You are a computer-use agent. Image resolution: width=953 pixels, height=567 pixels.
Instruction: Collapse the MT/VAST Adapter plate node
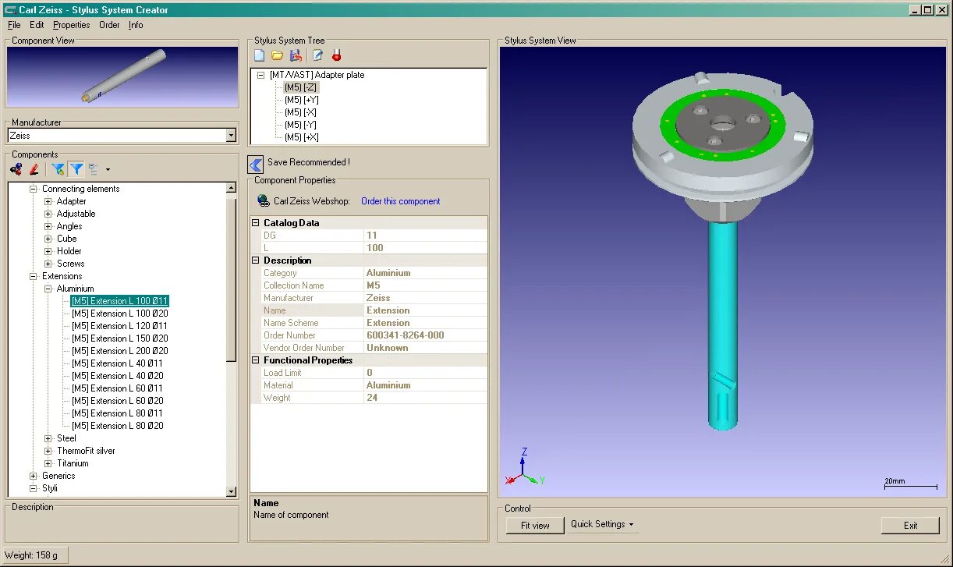[260, 75]
